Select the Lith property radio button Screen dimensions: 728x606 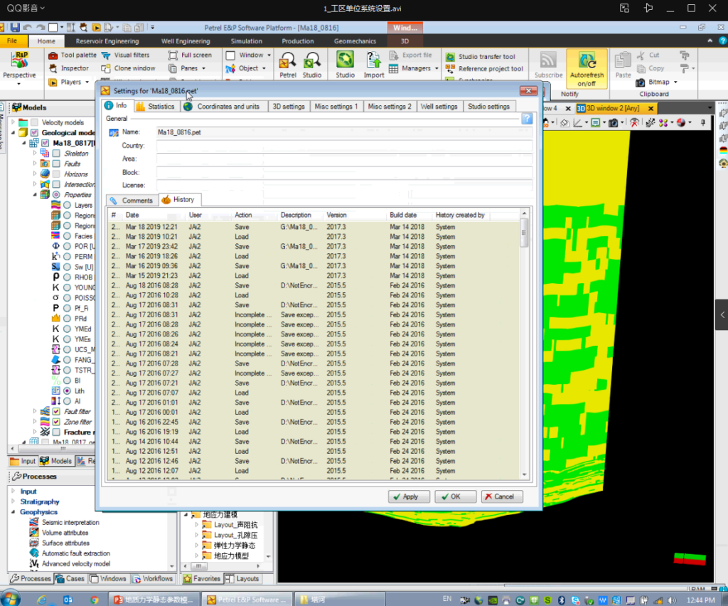pos(68,391)
